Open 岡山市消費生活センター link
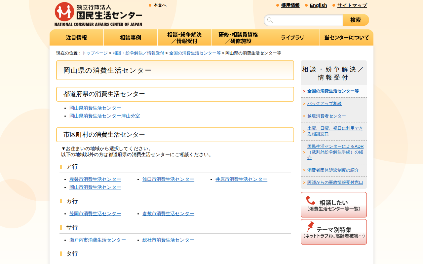Image resolution: width=423 pixels, height=264 pixels. point(95,187)
